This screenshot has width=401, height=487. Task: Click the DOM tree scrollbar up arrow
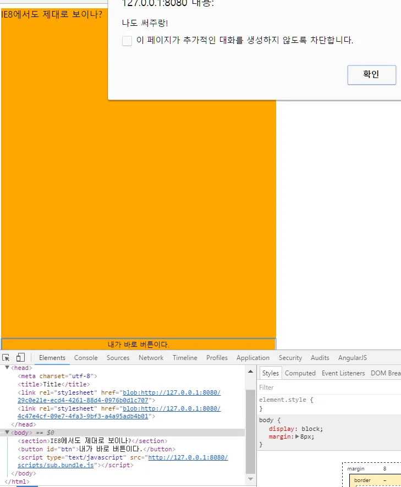pos(250,372)
